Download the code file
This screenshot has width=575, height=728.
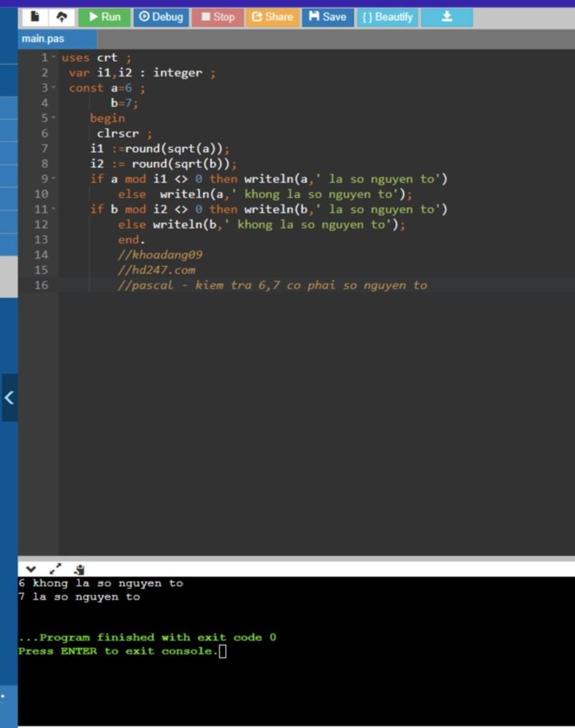click(447, 17)
